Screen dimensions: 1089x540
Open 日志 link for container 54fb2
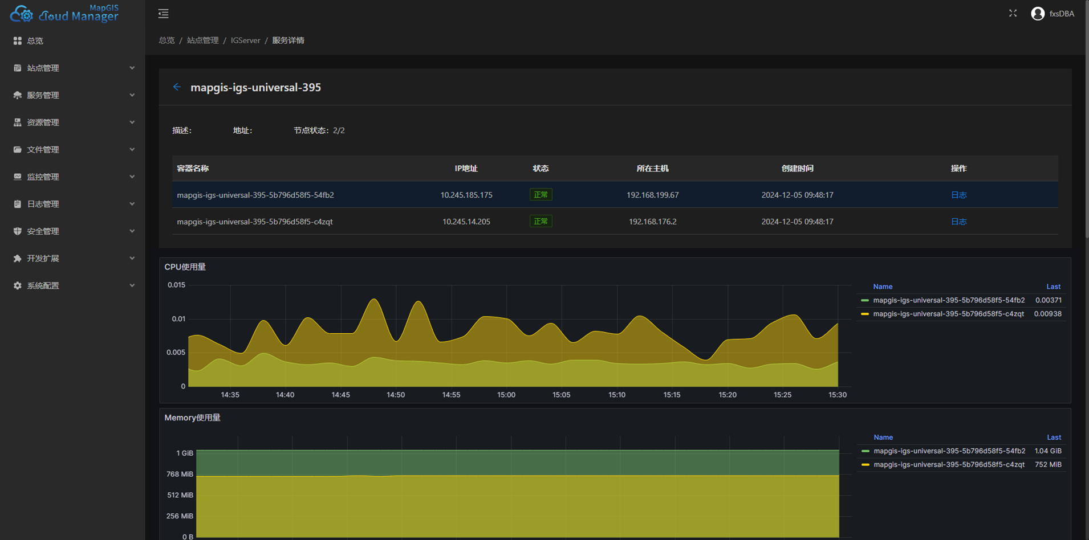[958, 195]
